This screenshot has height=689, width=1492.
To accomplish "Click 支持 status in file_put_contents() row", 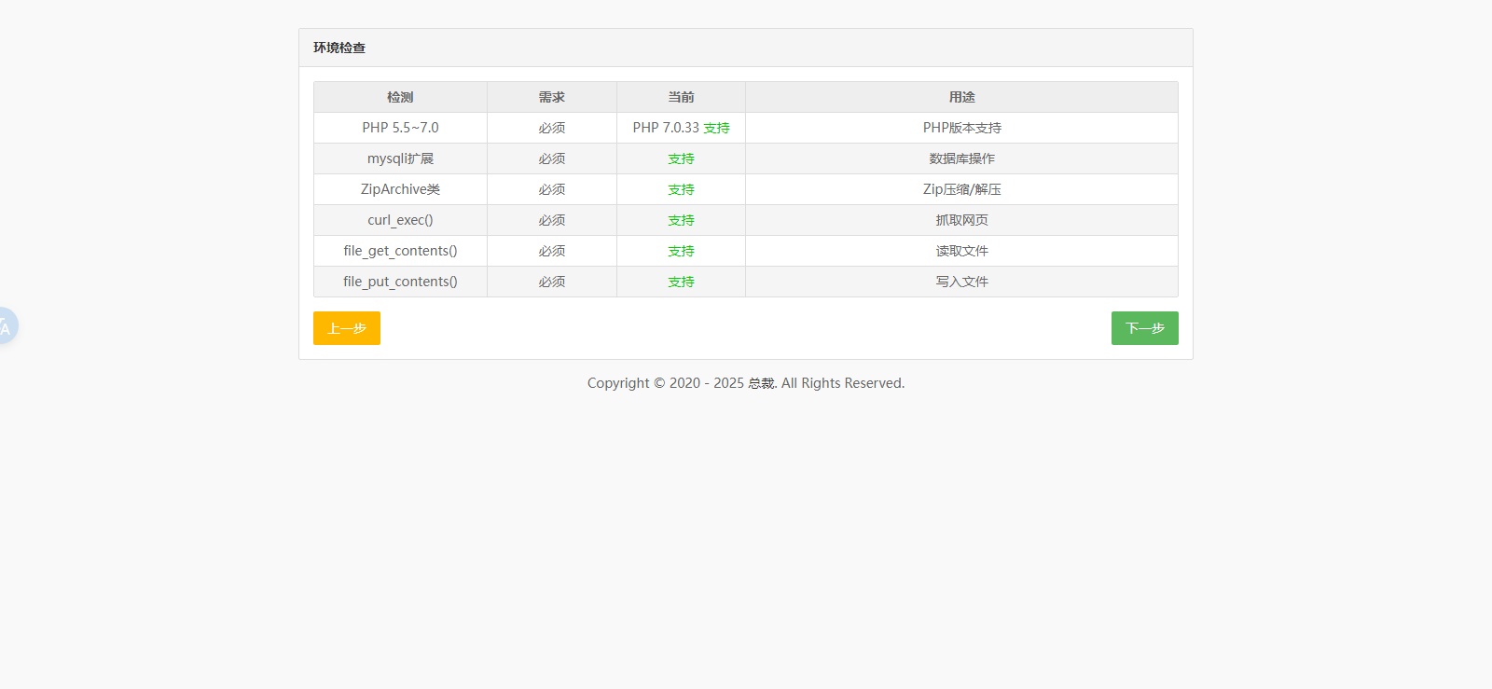I will pos(681,282).
